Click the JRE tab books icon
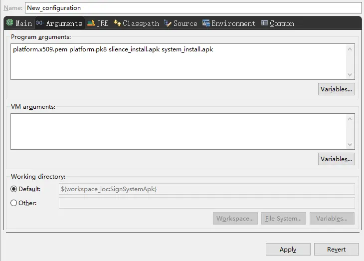The height and width of the screenshot is (261, 364). click(x=91, y=23)
